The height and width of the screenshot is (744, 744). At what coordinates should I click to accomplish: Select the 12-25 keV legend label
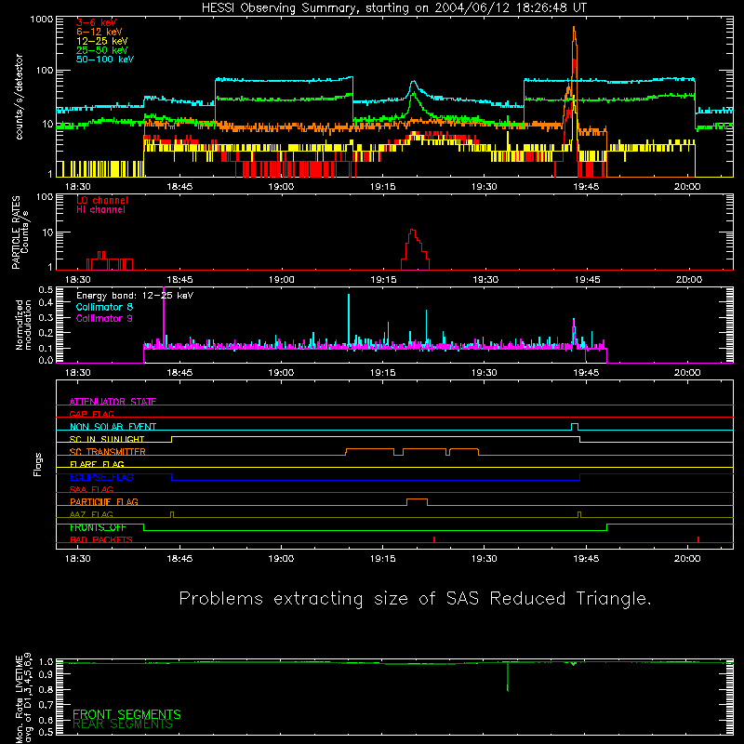[102, 41]
